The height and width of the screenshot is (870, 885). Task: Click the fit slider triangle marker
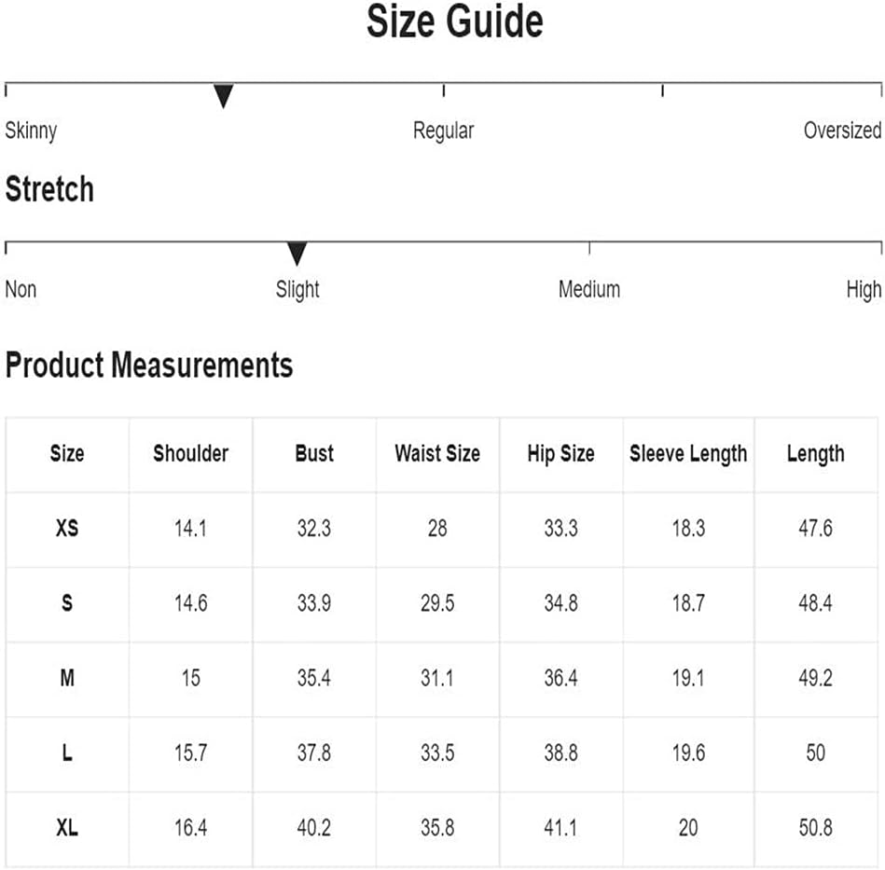point(224,96)
